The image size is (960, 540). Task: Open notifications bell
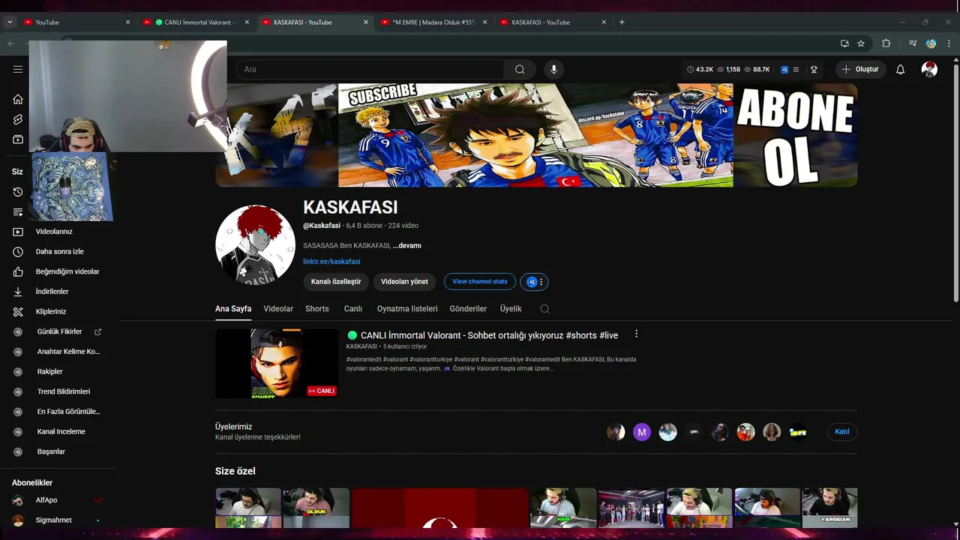click(901, 69)
